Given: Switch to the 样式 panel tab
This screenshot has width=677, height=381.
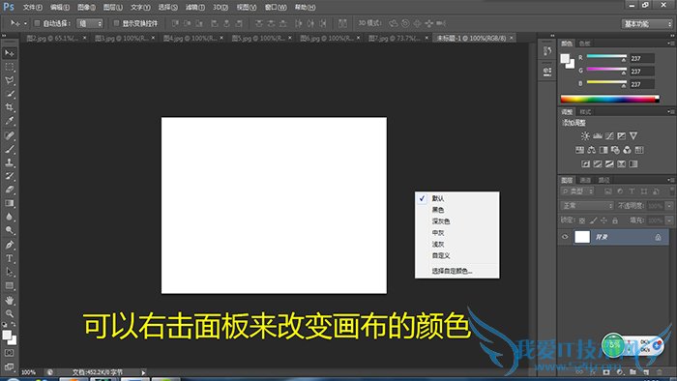Looking at the screenshot, I should pos(585,112).
